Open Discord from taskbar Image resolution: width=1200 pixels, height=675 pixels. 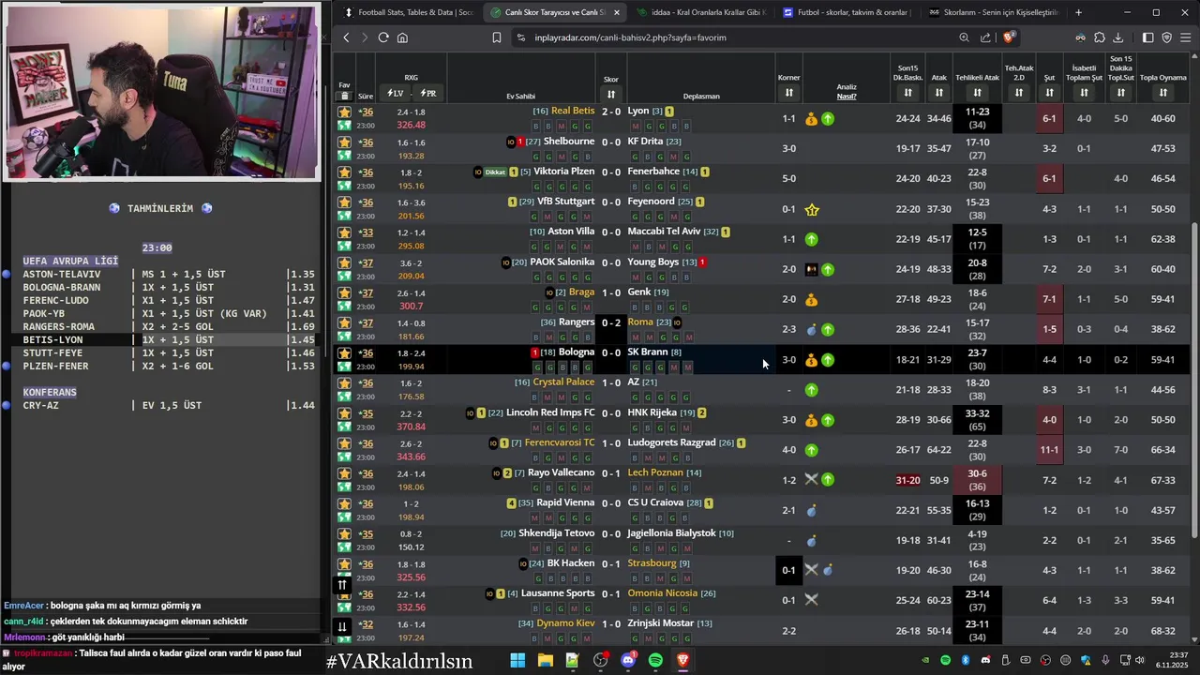click(628, 660)
